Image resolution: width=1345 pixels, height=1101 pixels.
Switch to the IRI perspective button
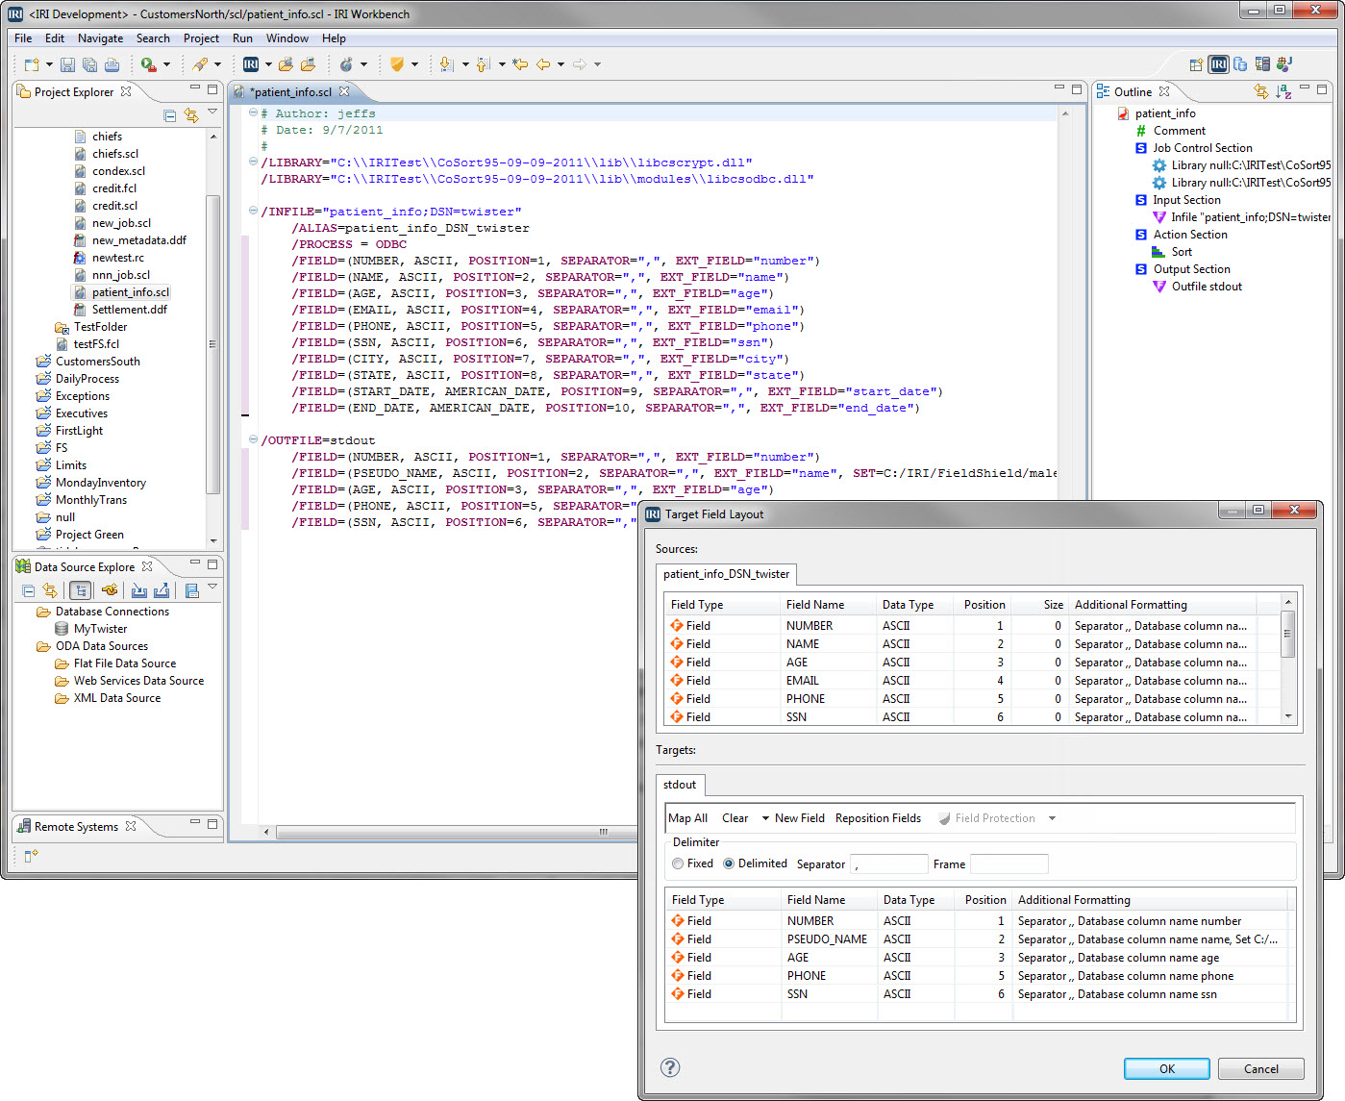pyautogui.click(x=1218, y=64)
